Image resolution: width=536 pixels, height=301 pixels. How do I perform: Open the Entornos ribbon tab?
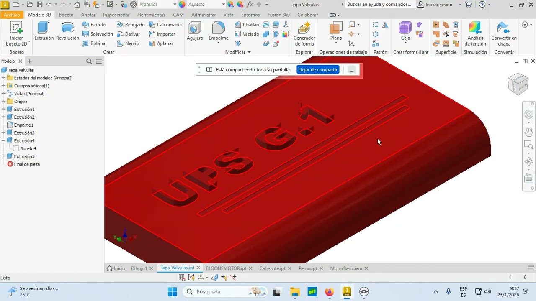point(250,15)
